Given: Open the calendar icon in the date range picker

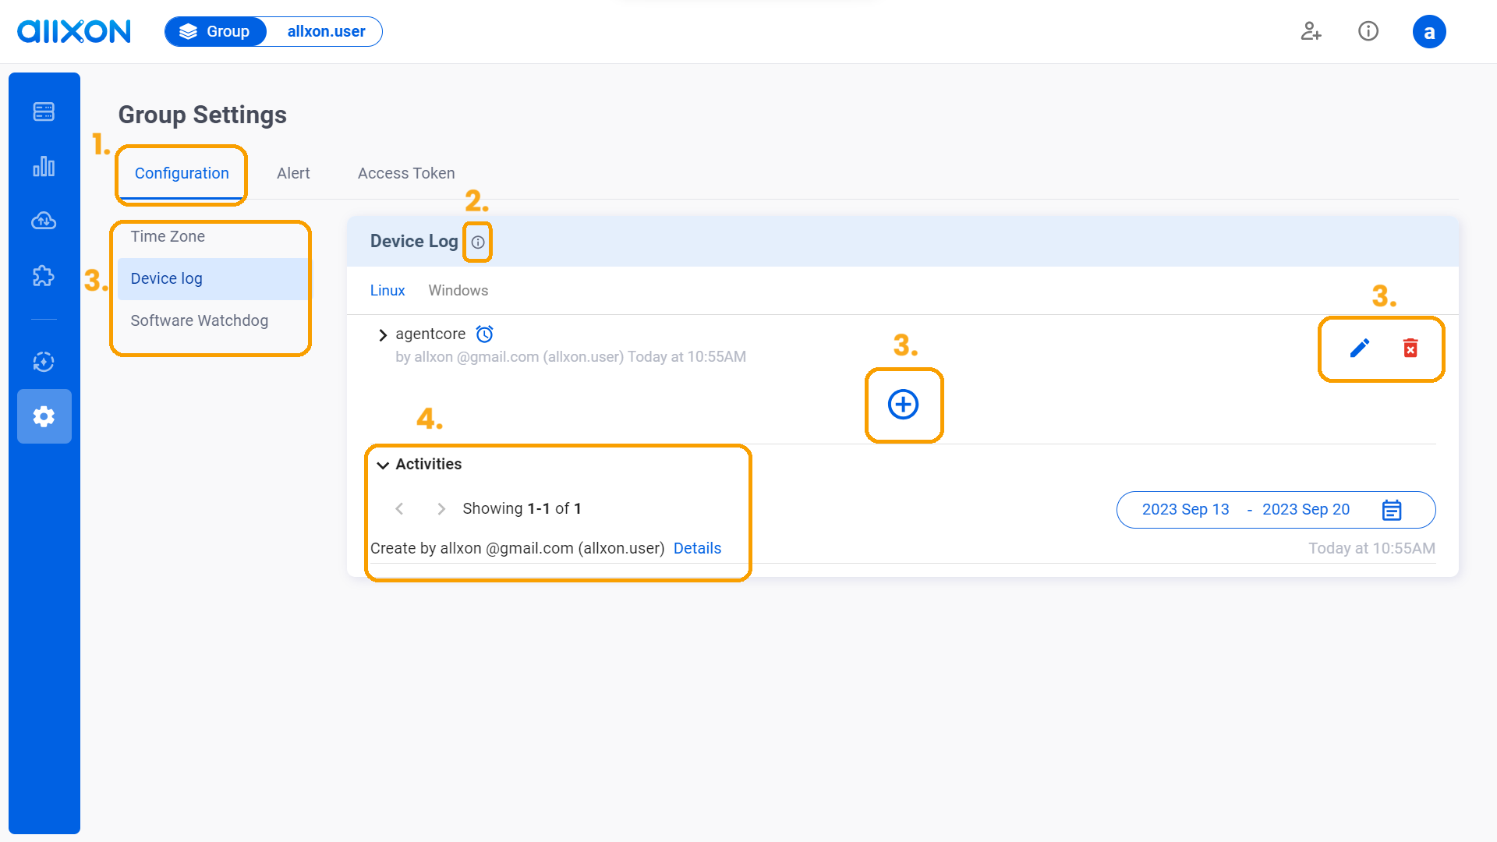Looking at the screenshot, I should pyautogui.click(x=1393, y=510).
